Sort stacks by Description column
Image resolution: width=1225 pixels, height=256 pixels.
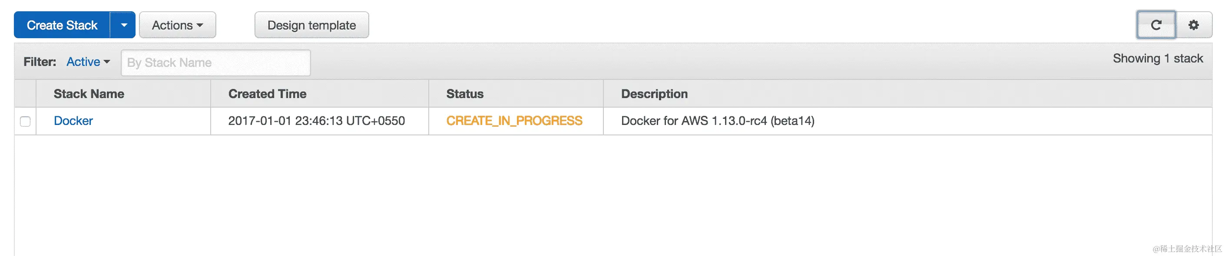[654, 94]
